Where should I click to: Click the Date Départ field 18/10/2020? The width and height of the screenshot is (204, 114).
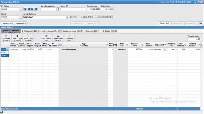pyautogui.click(x=108, y=9)
